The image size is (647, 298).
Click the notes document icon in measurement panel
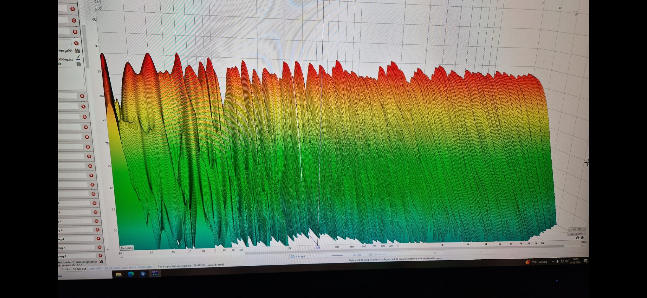pyautogui.click(x=79, y=64)
